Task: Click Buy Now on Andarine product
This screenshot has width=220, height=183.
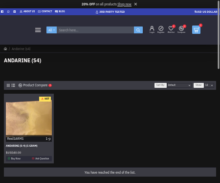Action: click(x=14, y=158)
